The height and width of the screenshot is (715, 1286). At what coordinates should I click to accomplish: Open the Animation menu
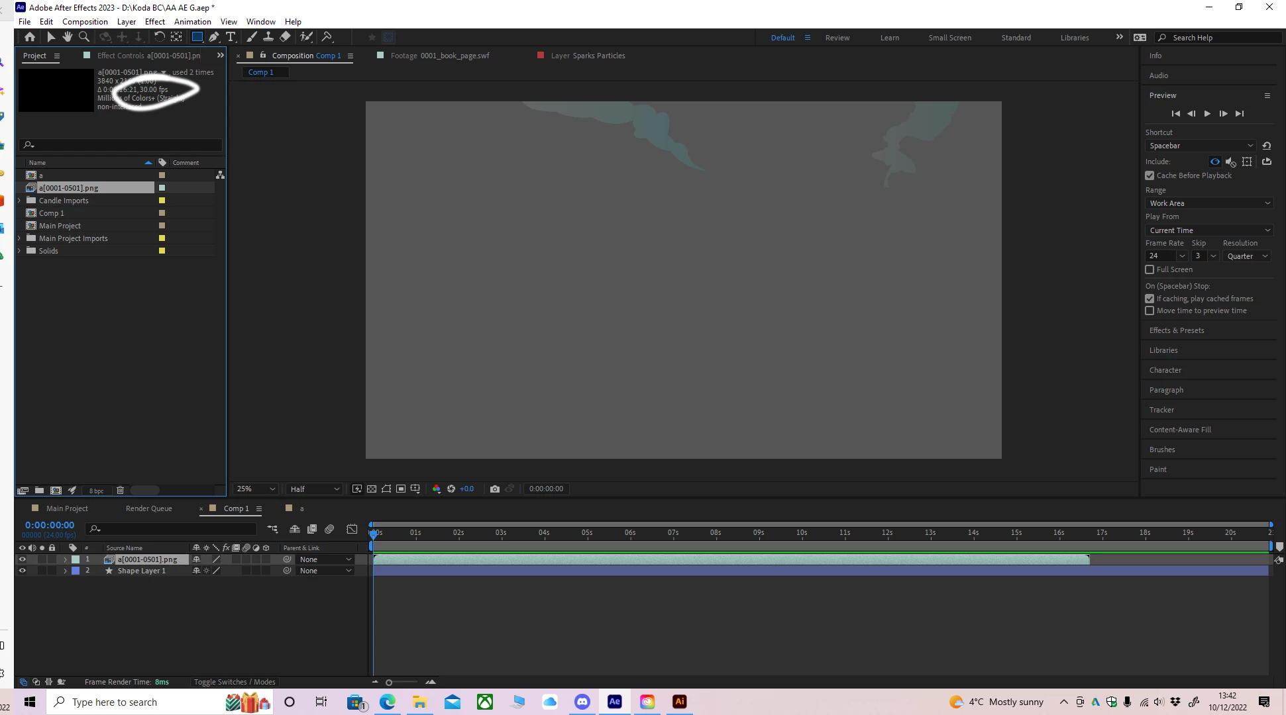click(192, 21)
